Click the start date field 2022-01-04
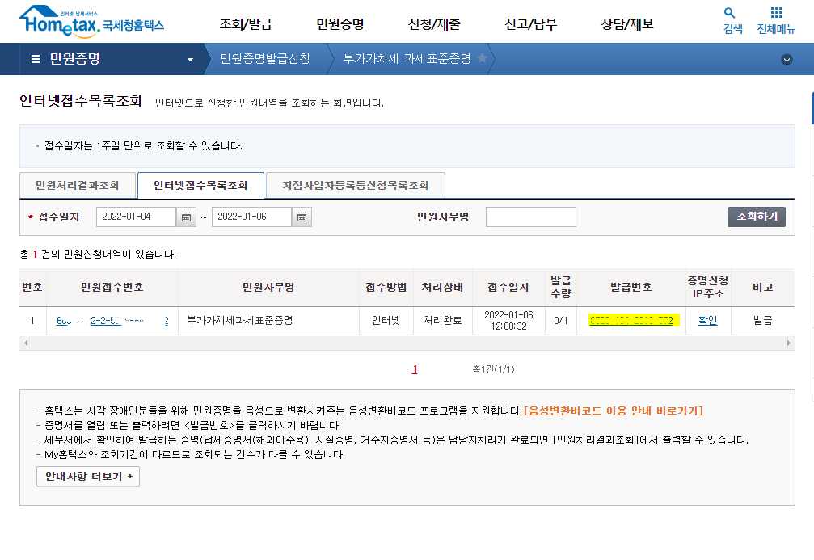 click(136, 217)
